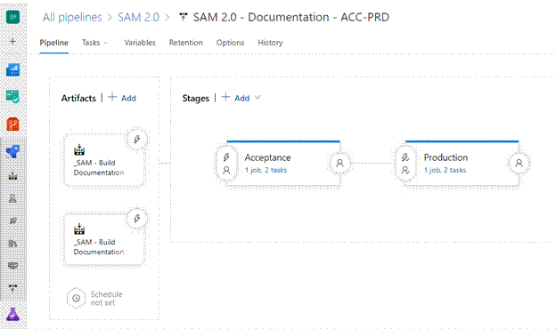Screen dimensions: 556x329
Task: Open Production '1 job, 2 tasks' link
Action: click(x=445, y=170)
